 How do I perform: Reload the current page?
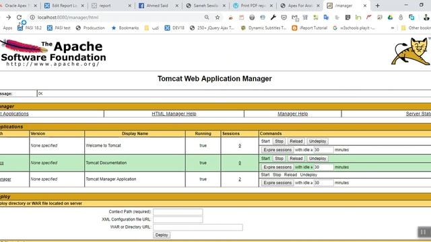[19, 17]
